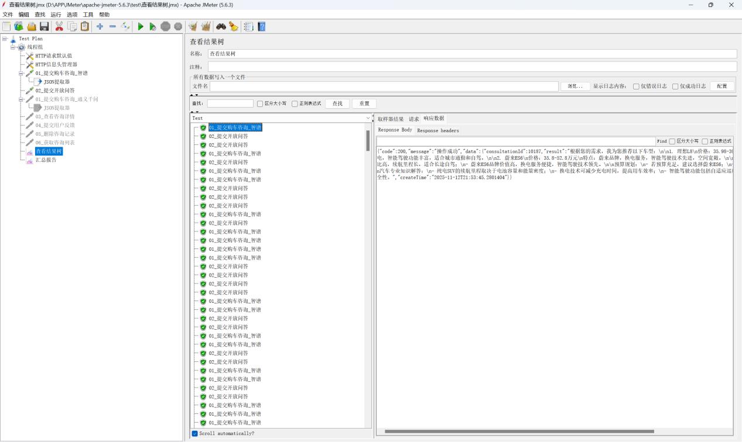Click the Toggle enable/disable toolbar icon
This screenshot has width=742, height=442.
point(125,26)
